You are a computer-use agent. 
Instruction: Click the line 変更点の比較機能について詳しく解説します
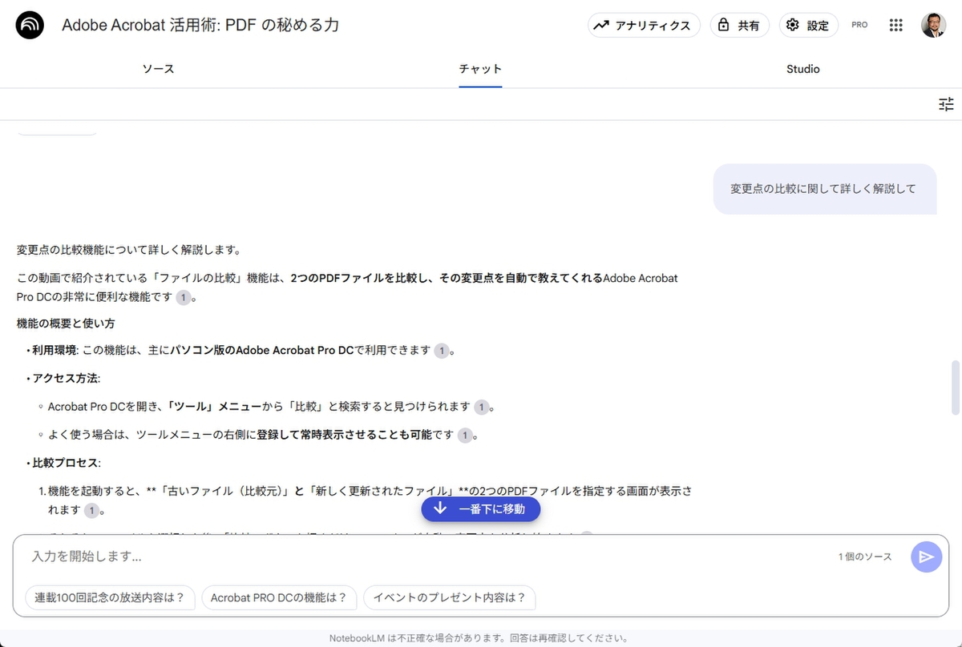[x=128, y=250]
